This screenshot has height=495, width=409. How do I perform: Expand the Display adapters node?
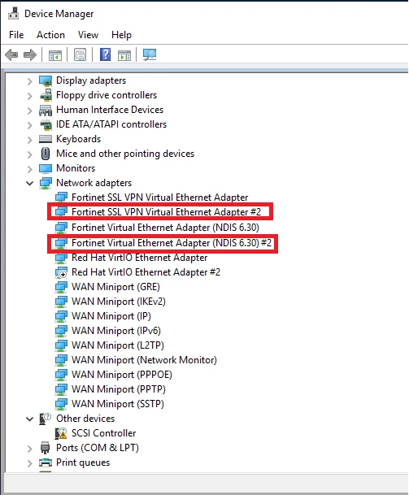30,81
